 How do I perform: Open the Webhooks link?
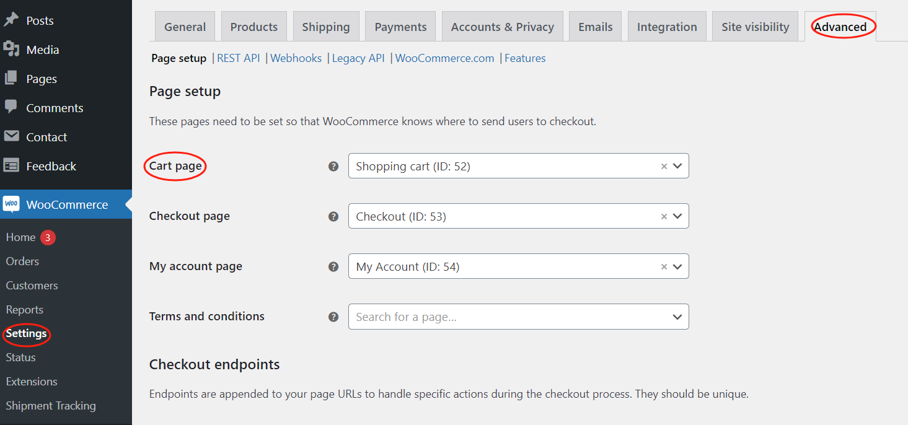click(296, 58)
